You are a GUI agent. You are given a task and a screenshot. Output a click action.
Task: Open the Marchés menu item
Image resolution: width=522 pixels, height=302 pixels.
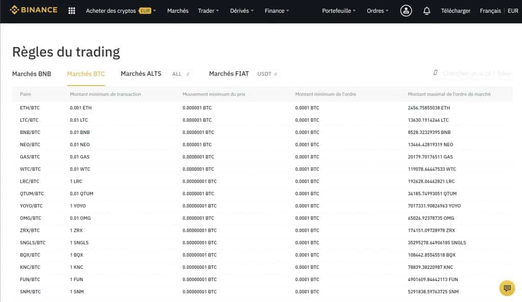177,10
